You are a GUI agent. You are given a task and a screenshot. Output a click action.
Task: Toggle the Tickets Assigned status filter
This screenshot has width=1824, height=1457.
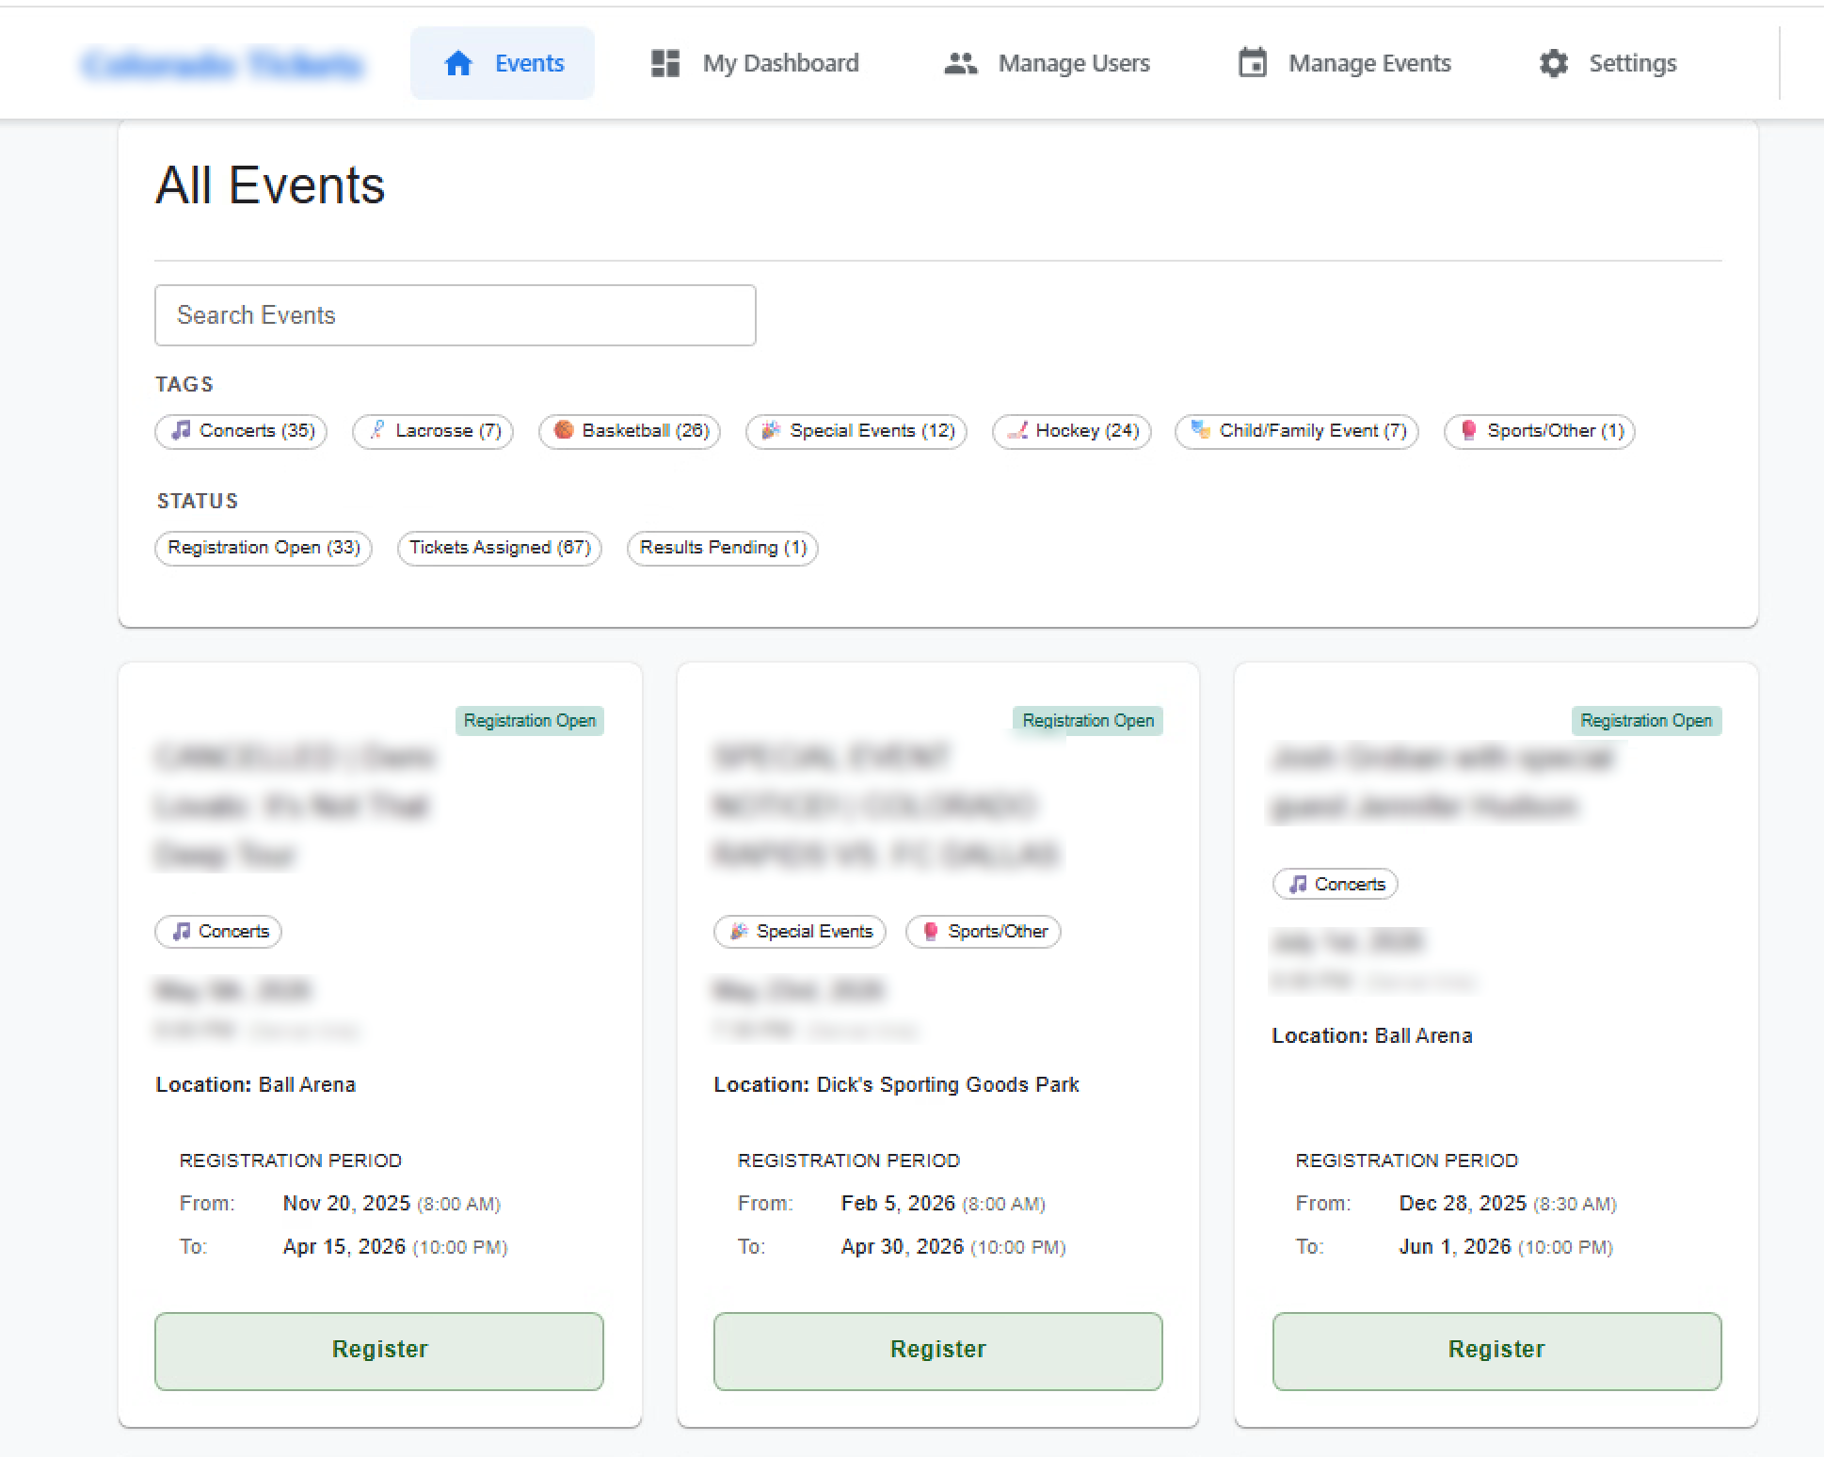[x=499, y=548]
